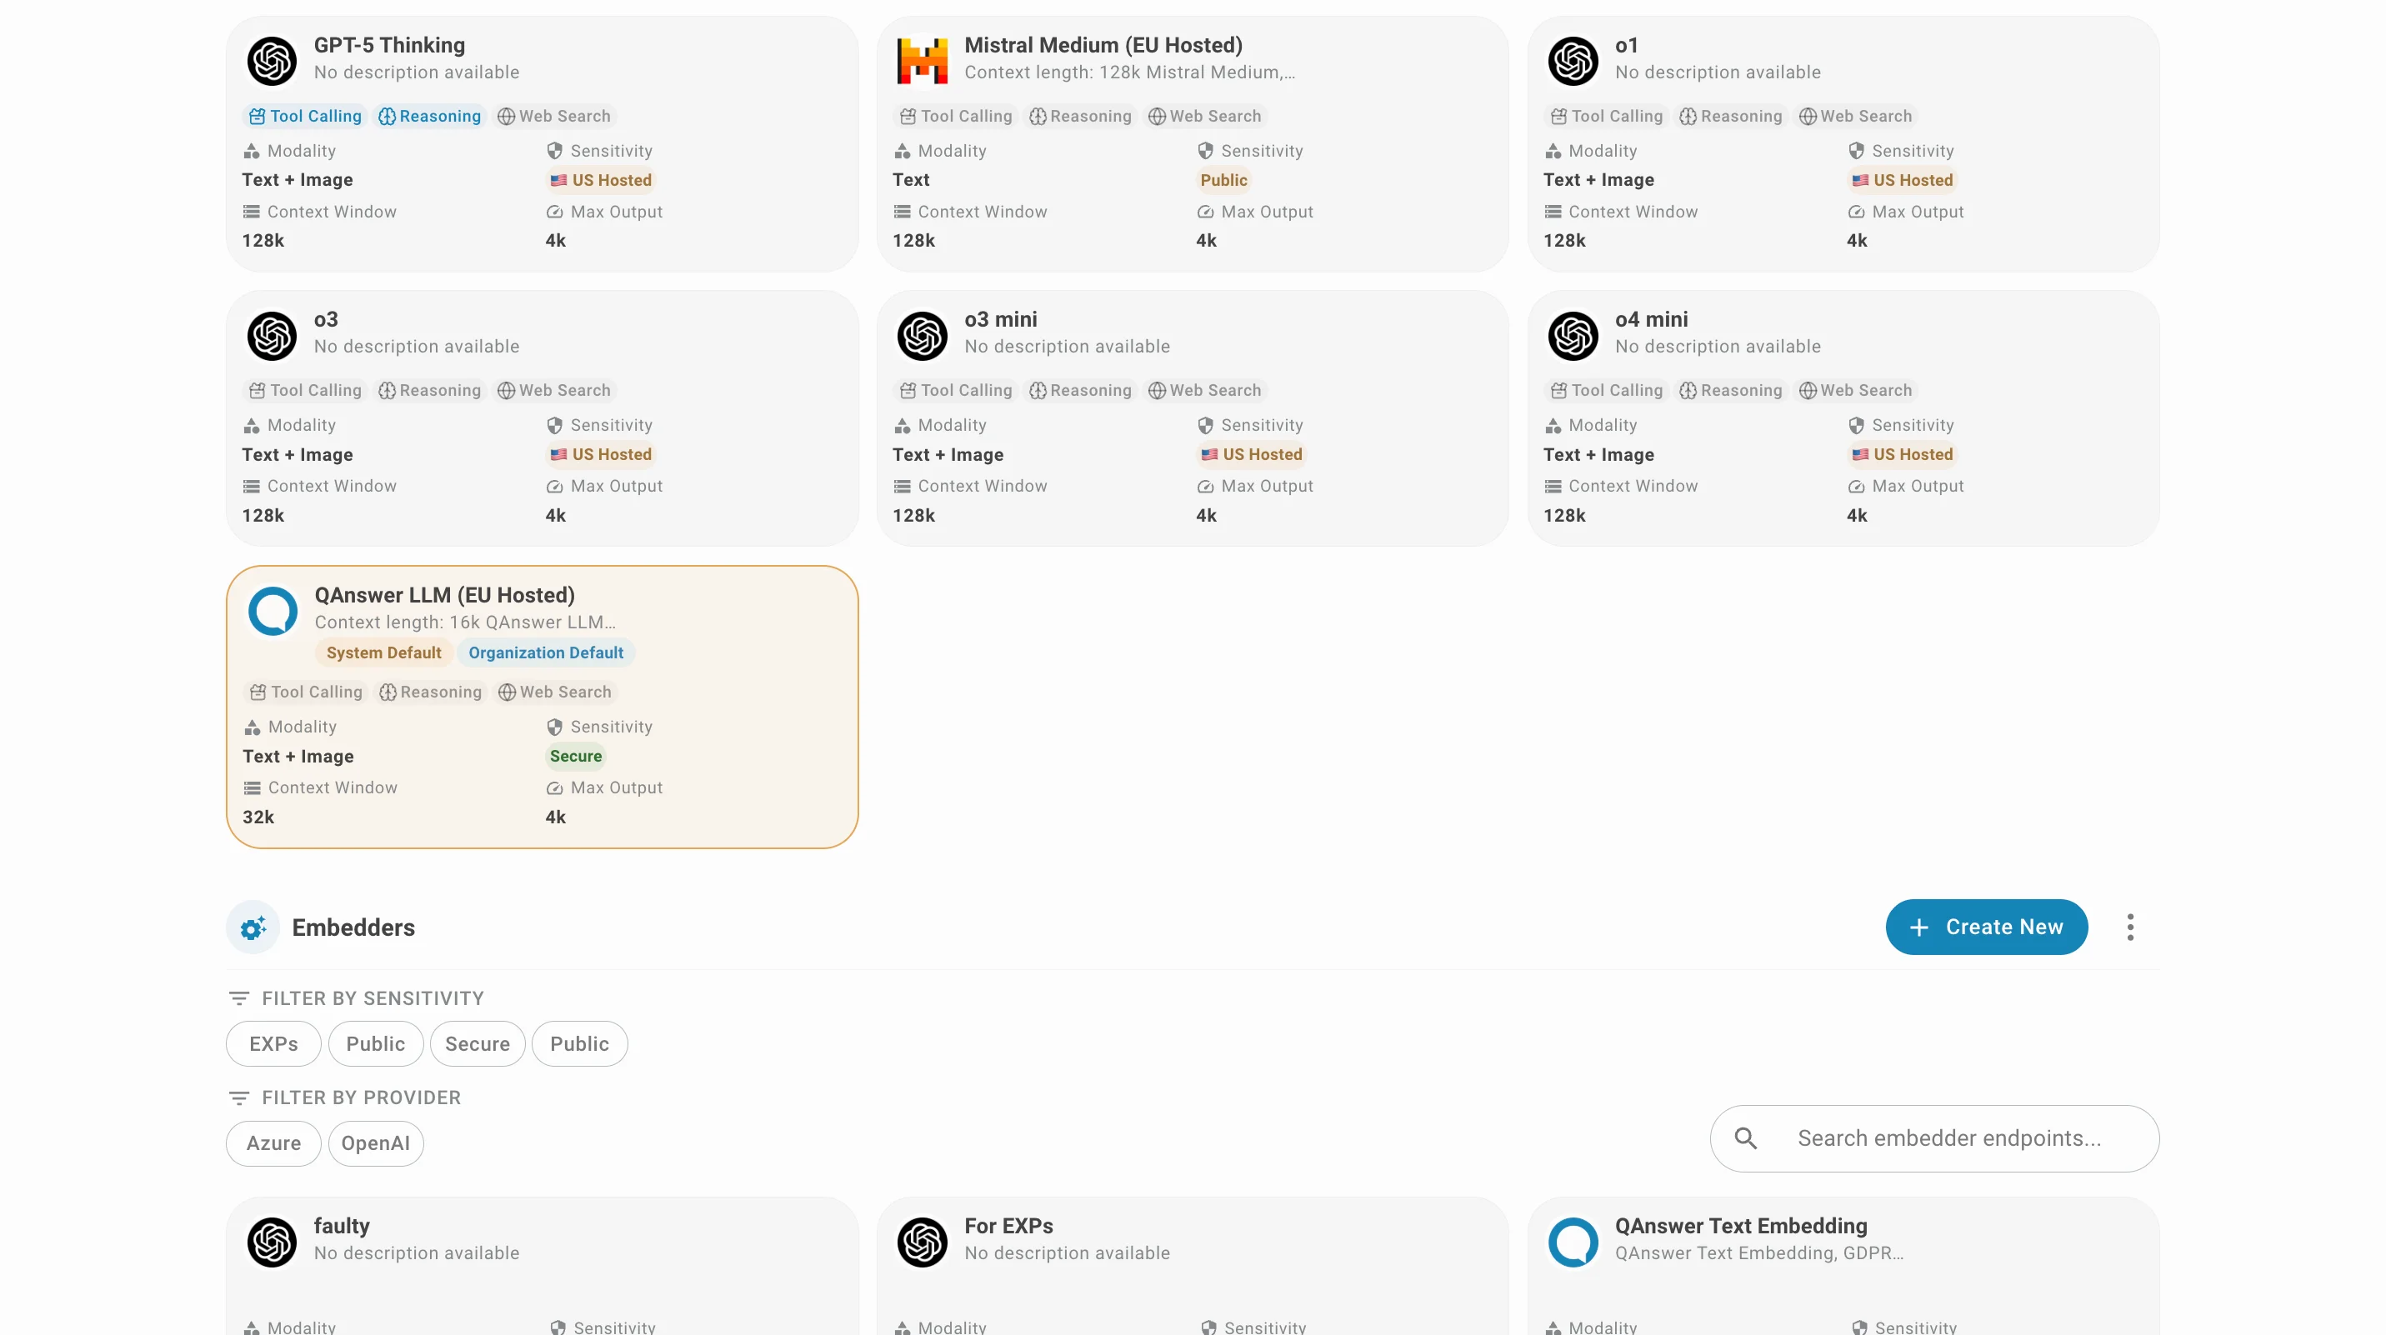Screen dimensions: 2386x1335
Task: Click the Tool Calling tag on QAnswer LLM card
Action: pos(307,692)
